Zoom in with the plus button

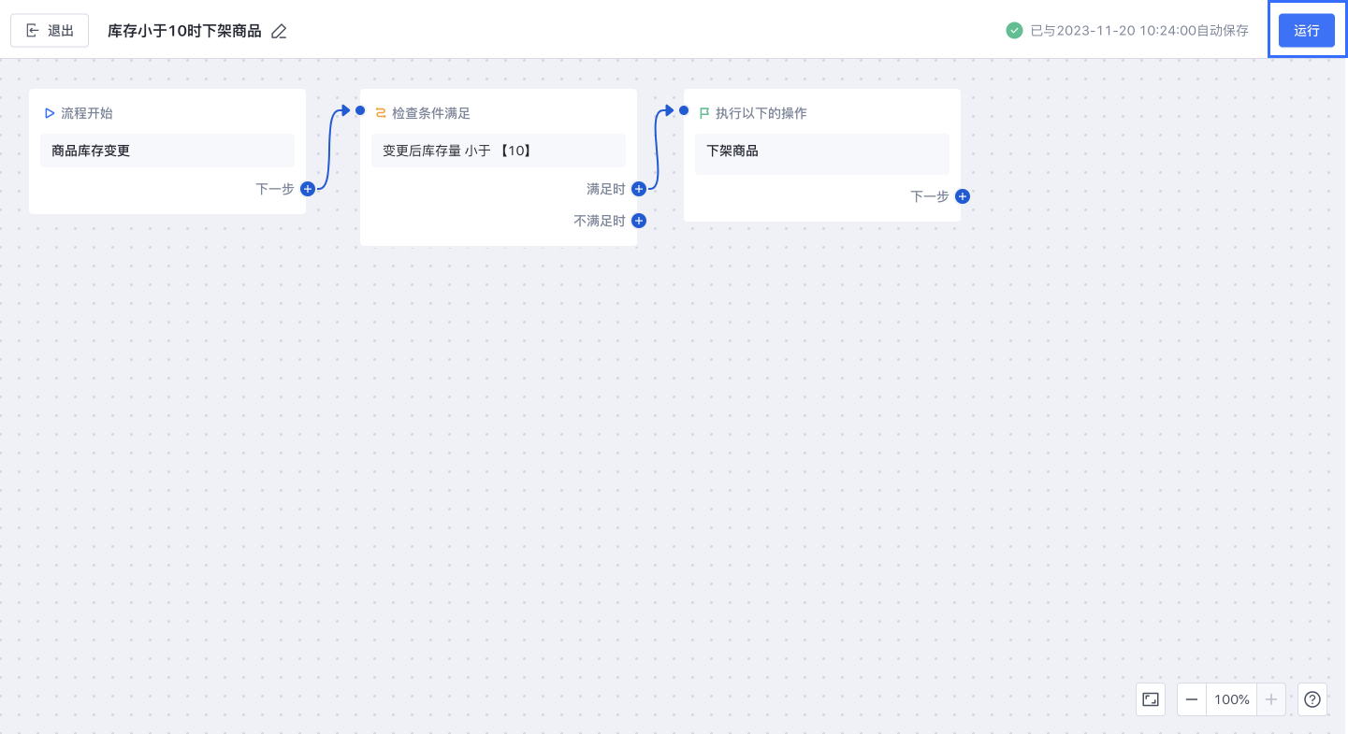1270,699
